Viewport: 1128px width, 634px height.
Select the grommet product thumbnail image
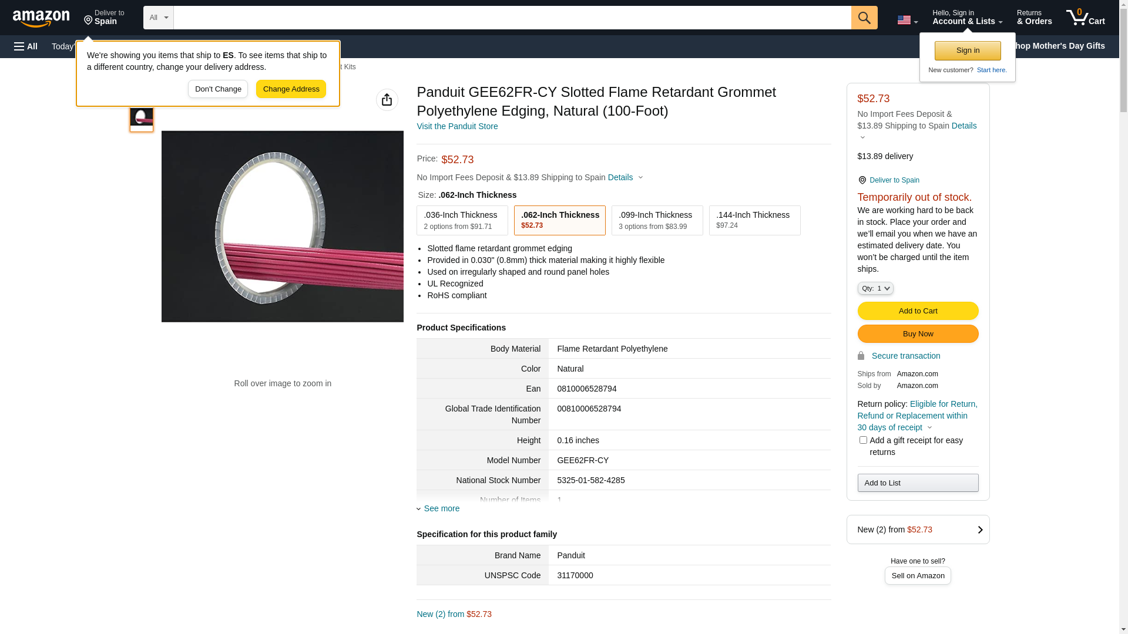pyautogui.click(x=142, y=119)
